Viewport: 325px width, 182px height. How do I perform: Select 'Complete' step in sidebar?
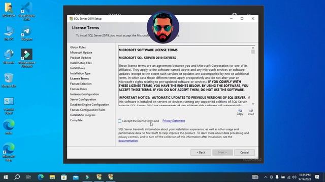[x=76, y=120]
